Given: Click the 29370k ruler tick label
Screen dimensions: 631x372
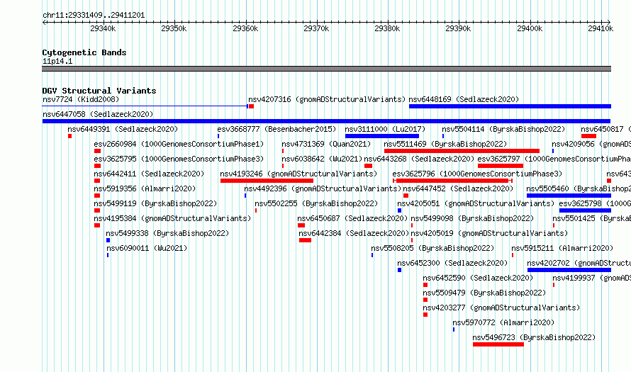Looking at the screenshot, I should [316, 28].
